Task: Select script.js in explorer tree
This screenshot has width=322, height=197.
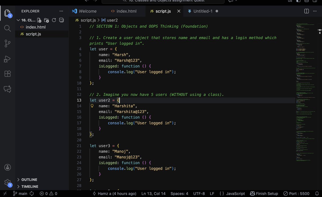Action: [33, 34]
